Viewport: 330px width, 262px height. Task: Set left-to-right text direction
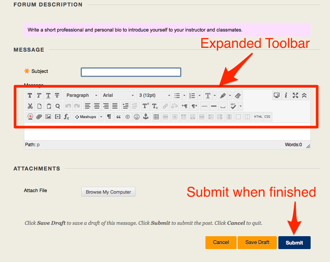[x=185, y=106]
